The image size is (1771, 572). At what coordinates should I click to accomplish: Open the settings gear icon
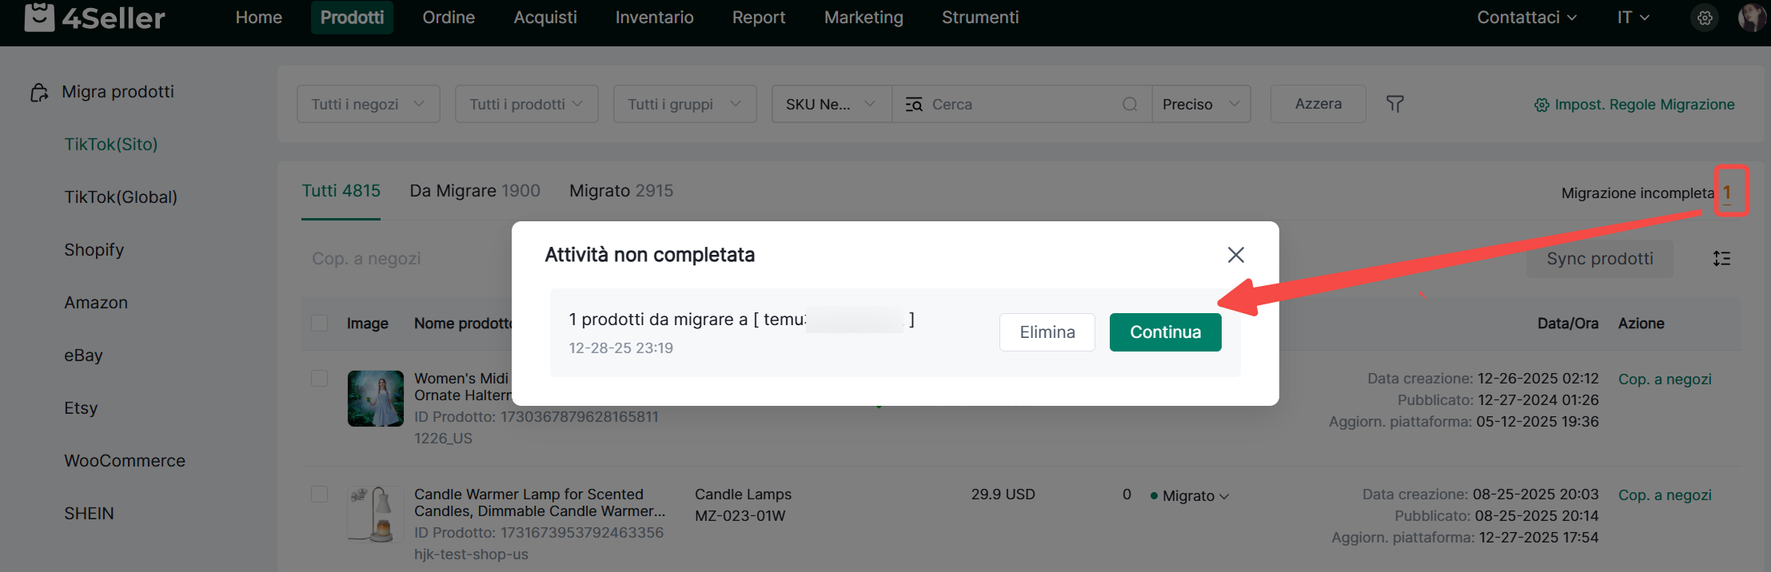pos(1705,18)
